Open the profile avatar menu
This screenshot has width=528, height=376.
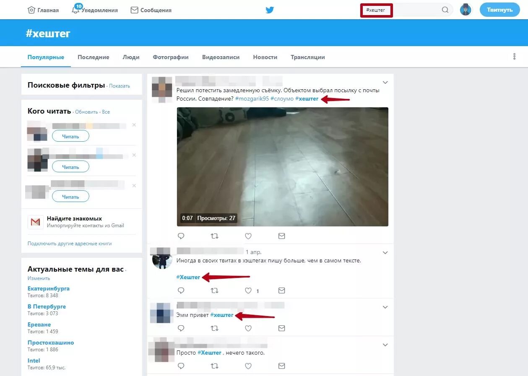[x=466, y=10]
